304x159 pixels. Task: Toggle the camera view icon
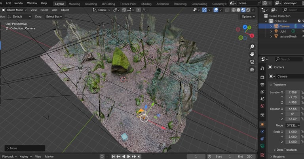(x=252, y=62)
